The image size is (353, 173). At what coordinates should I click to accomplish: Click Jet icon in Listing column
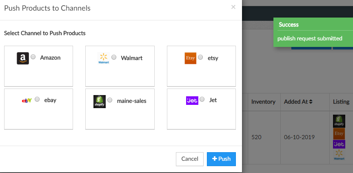tap(339, 144)
